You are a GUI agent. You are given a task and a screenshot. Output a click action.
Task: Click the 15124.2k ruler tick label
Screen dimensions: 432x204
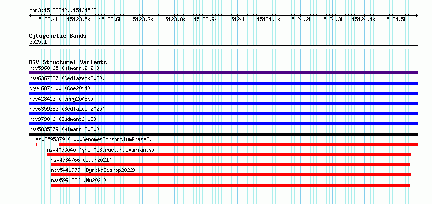point(300,19)
